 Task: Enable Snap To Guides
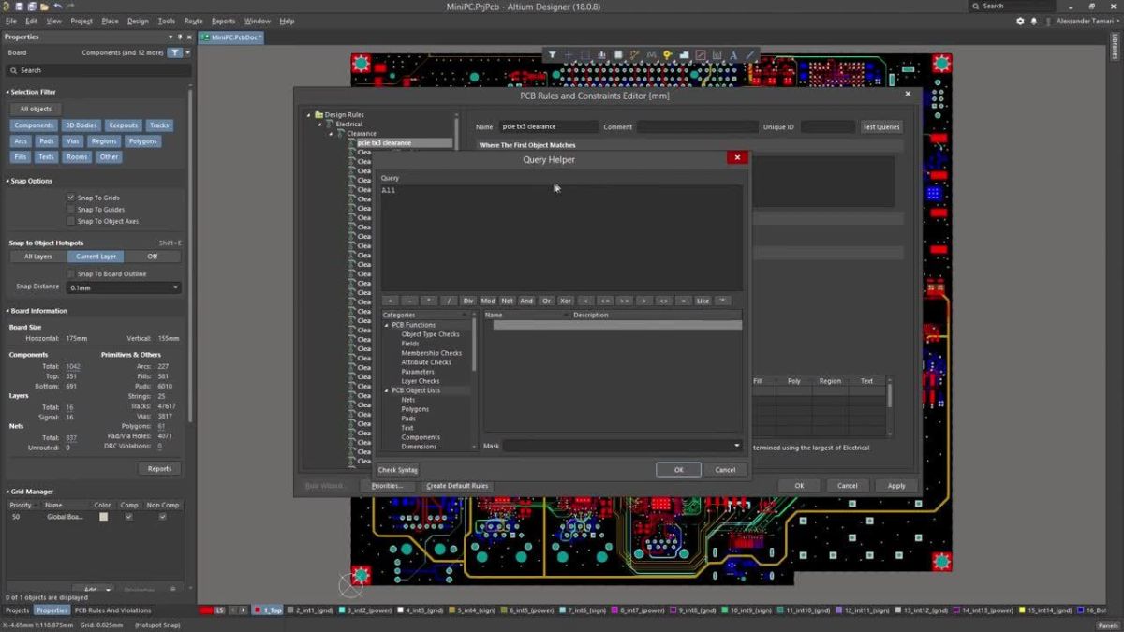pyautogui.click(x=72, y=209)
